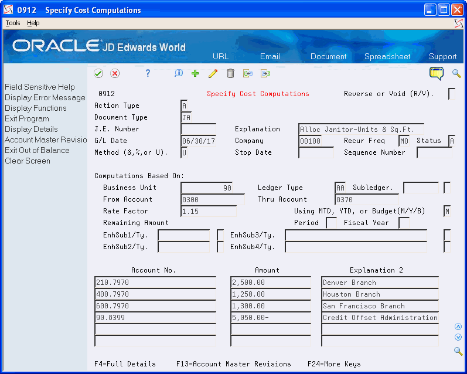The height and width of the screenshot is (374, 467).
Task: Click account number 210.7970 field
Action: [155, 282]
